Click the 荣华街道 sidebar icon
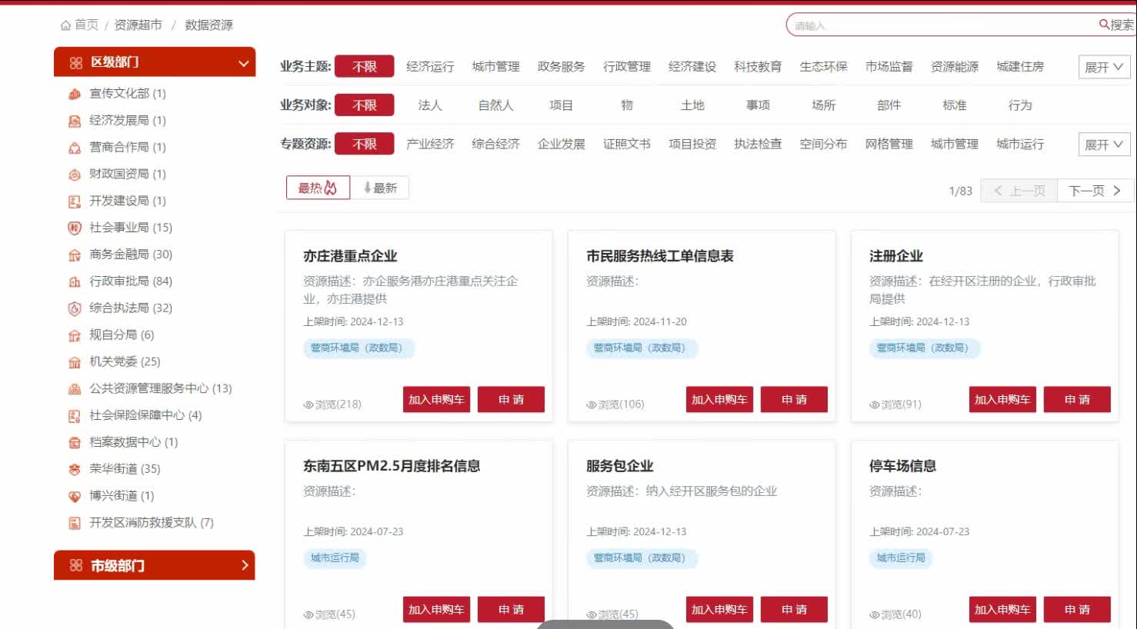 75,469
